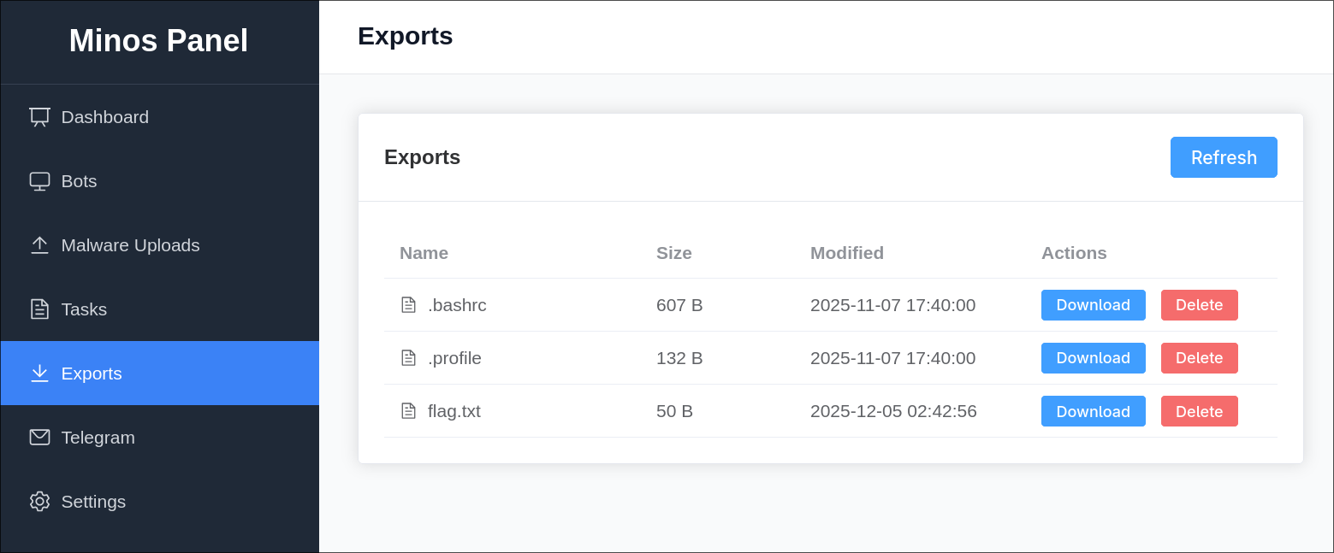Click the Exports download-arrow icon
The width and height of the screenshot is (1334, 553).
click(39, 374)
